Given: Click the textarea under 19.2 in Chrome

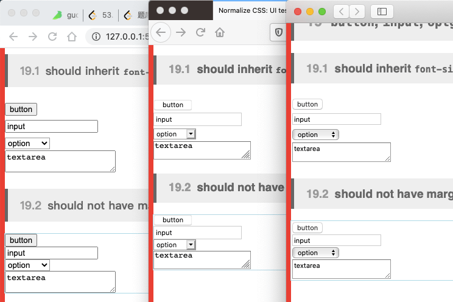Looking at the screenshot, I should pyautogui.click(x=60, y=281).
